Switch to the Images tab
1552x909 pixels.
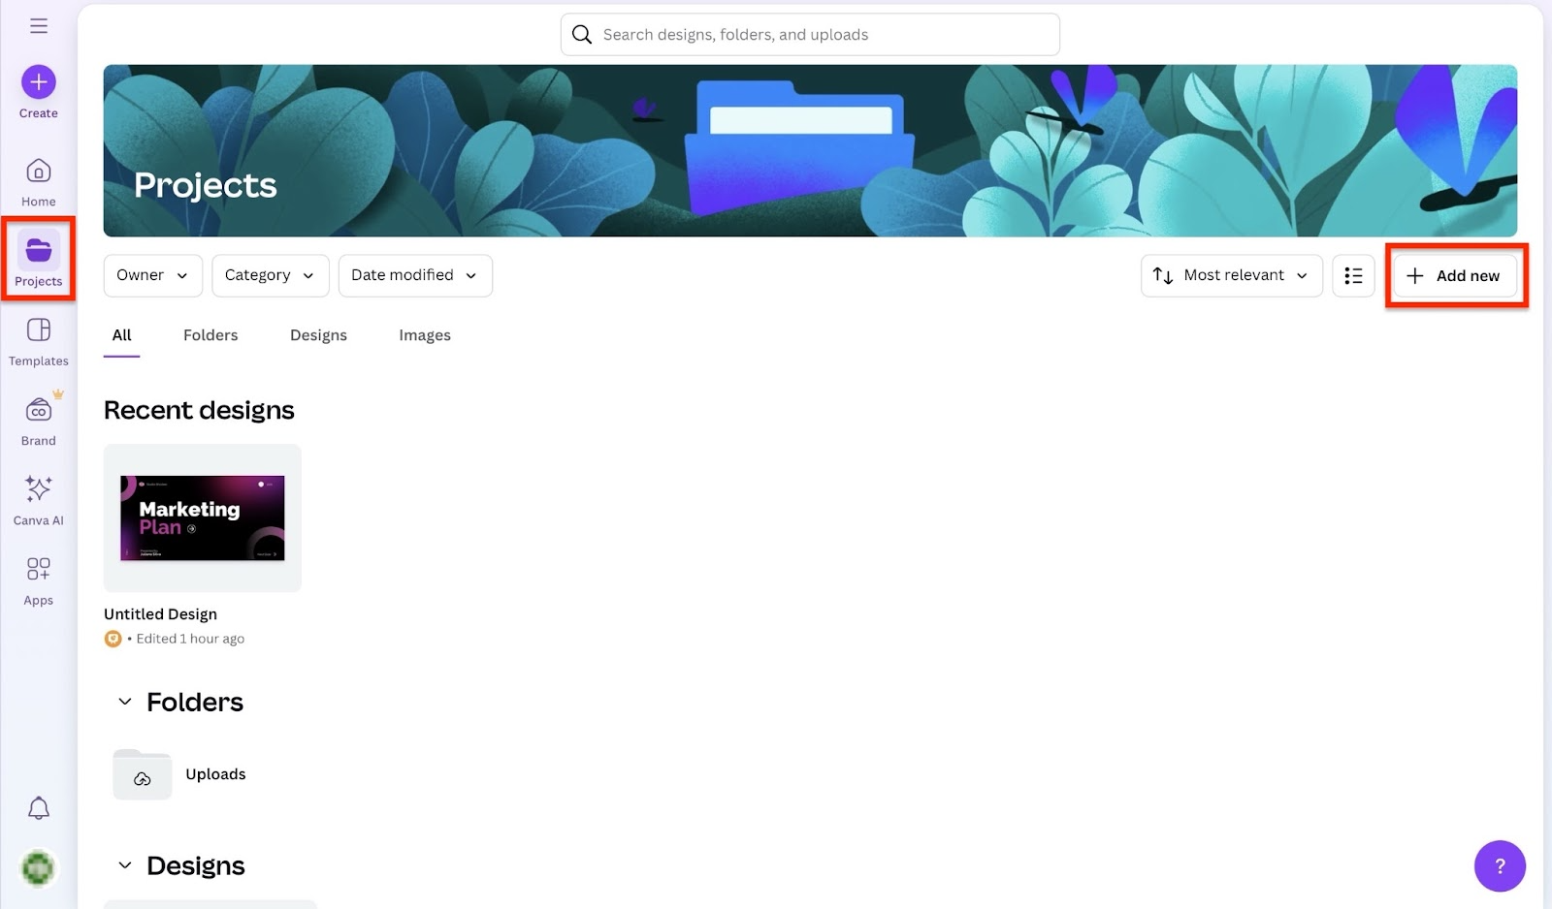(425, 335)
